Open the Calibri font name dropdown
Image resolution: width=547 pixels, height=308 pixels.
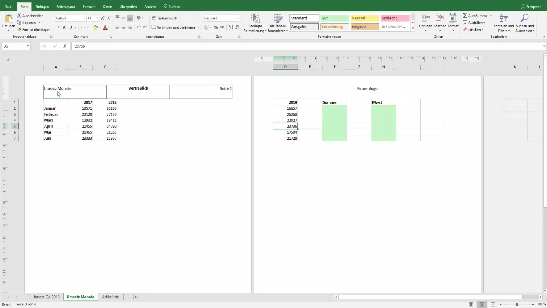pyautogui.click(x=84, y=18)
